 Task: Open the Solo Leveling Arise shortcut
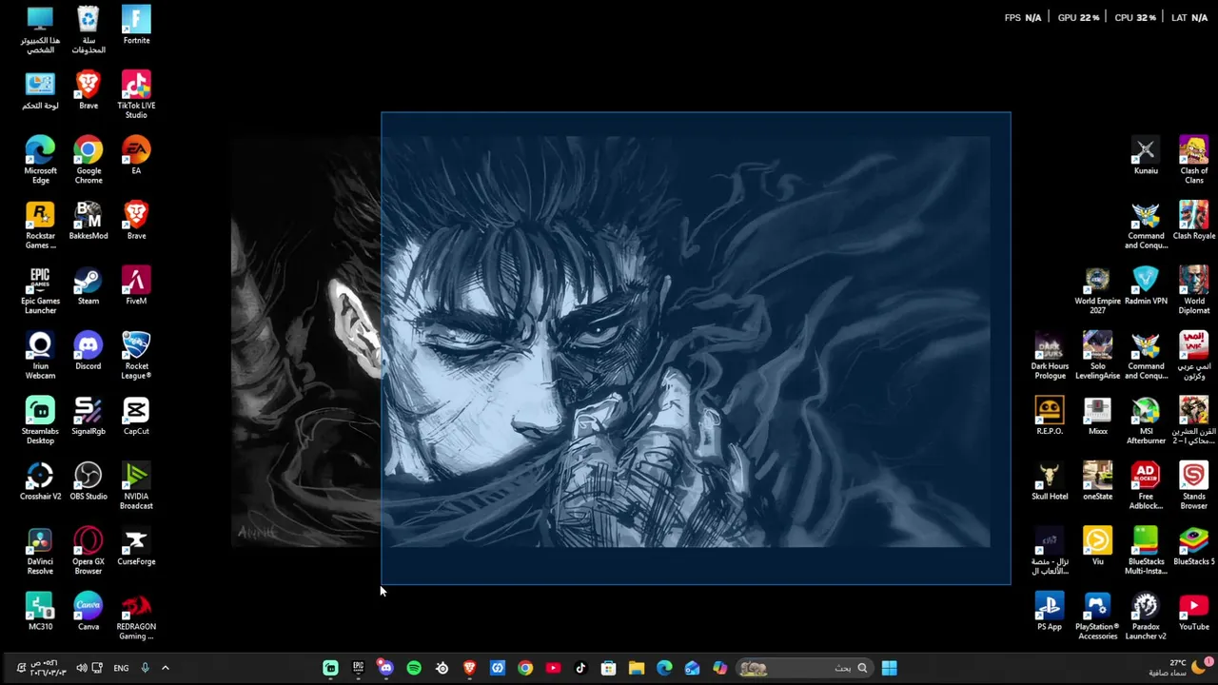point(1097,356)
